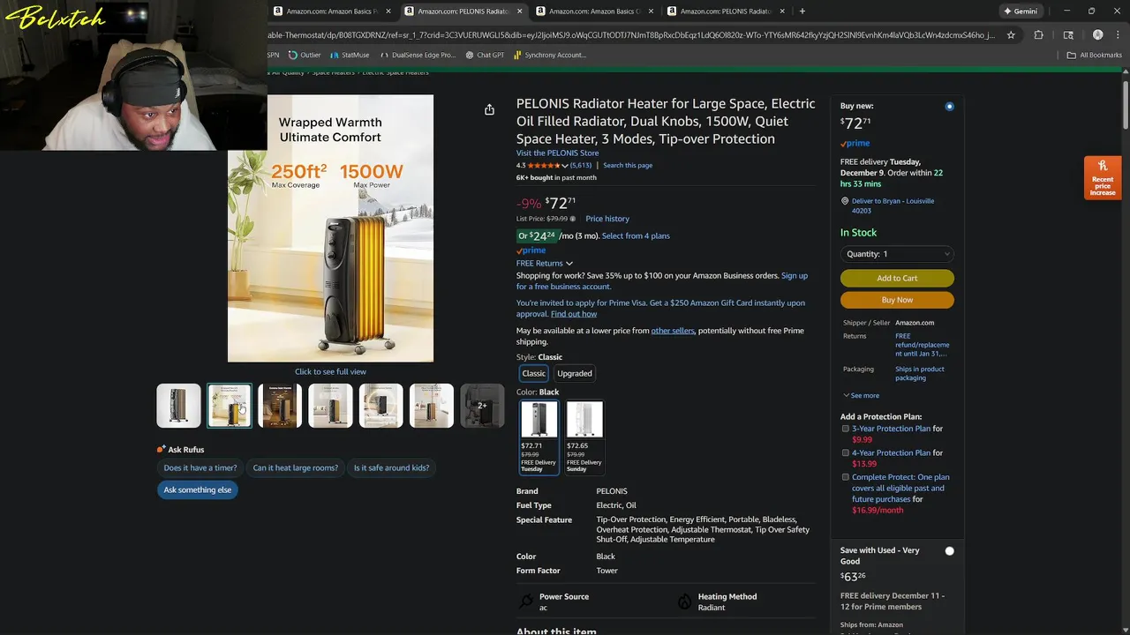Click the browser address bar URL

tap(631, 35)
